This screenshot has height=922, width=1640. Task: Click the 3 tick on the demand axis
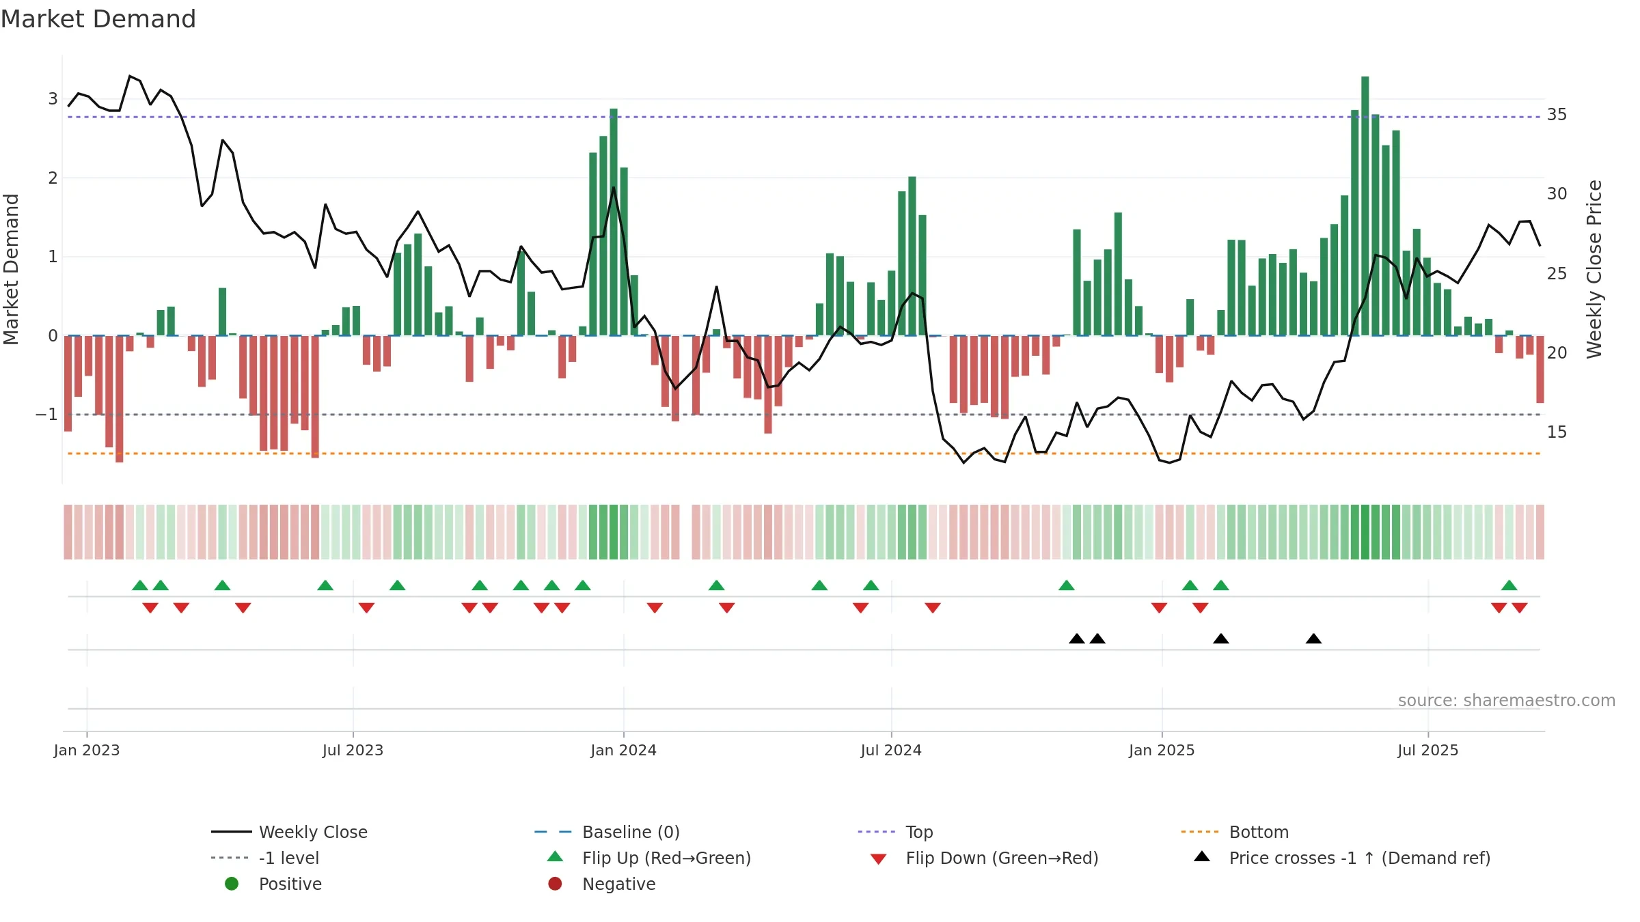point(53,98)
